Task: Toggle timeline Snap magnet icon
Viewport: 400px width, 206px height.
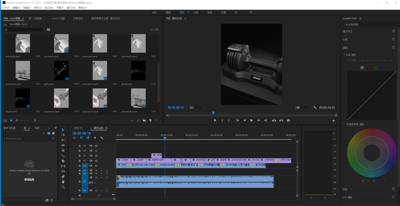Action: (x=81, y=138)
